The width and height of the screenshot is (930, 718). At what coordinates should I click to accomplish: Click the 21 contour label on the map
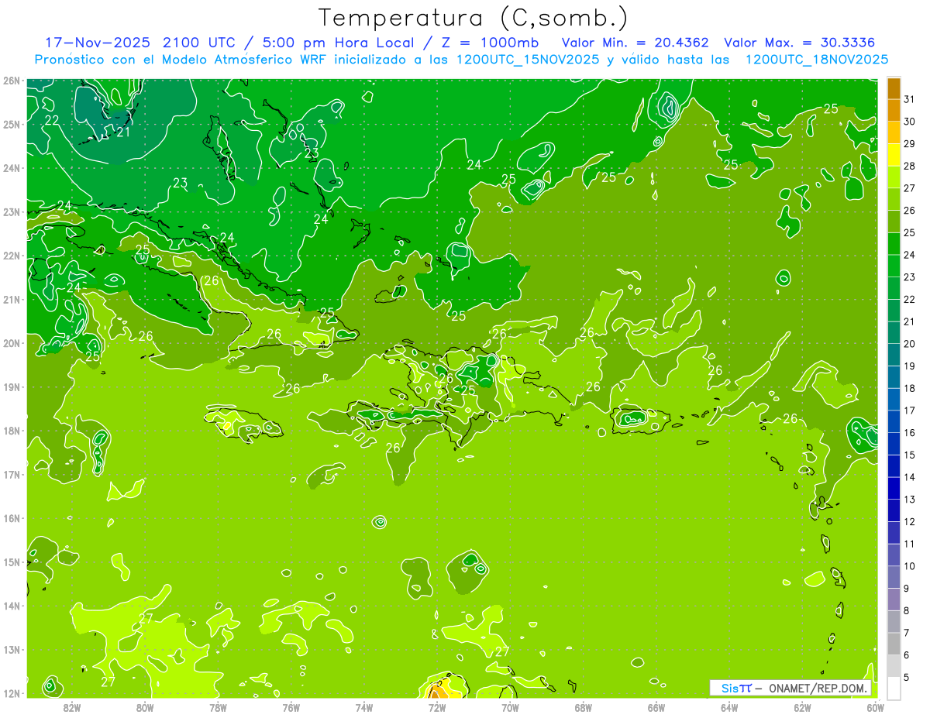coord(123,132)
